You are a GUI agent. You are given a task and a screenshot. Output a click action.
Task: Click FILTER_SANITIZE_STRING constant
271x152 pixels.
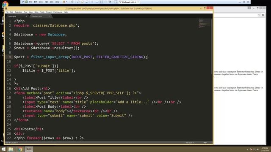pyautogui.click(x=120, y=57)
